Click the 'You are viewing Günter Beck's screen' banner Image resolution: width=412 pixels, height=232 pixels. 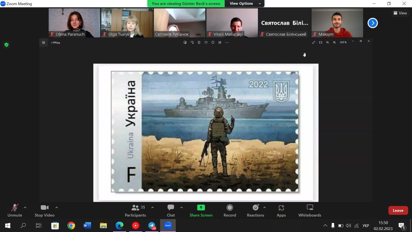tap(186, 4)
